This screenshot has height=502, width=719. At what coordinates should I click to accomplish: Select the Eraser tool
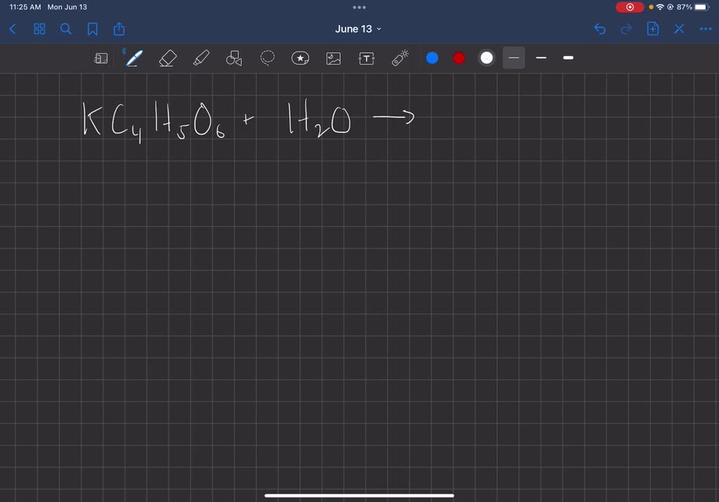point(167,58)
